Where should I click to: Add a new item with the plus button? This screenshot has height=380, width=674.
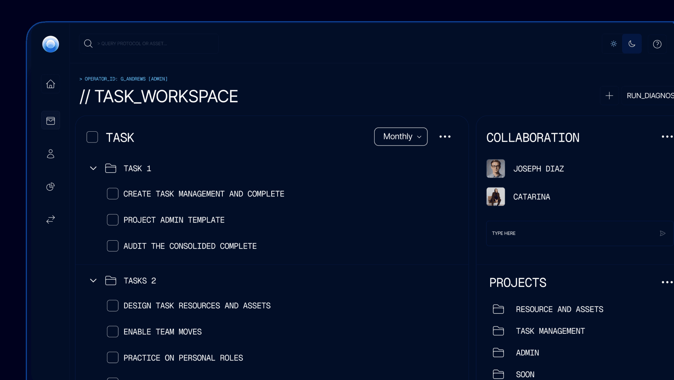coord(609,95)
